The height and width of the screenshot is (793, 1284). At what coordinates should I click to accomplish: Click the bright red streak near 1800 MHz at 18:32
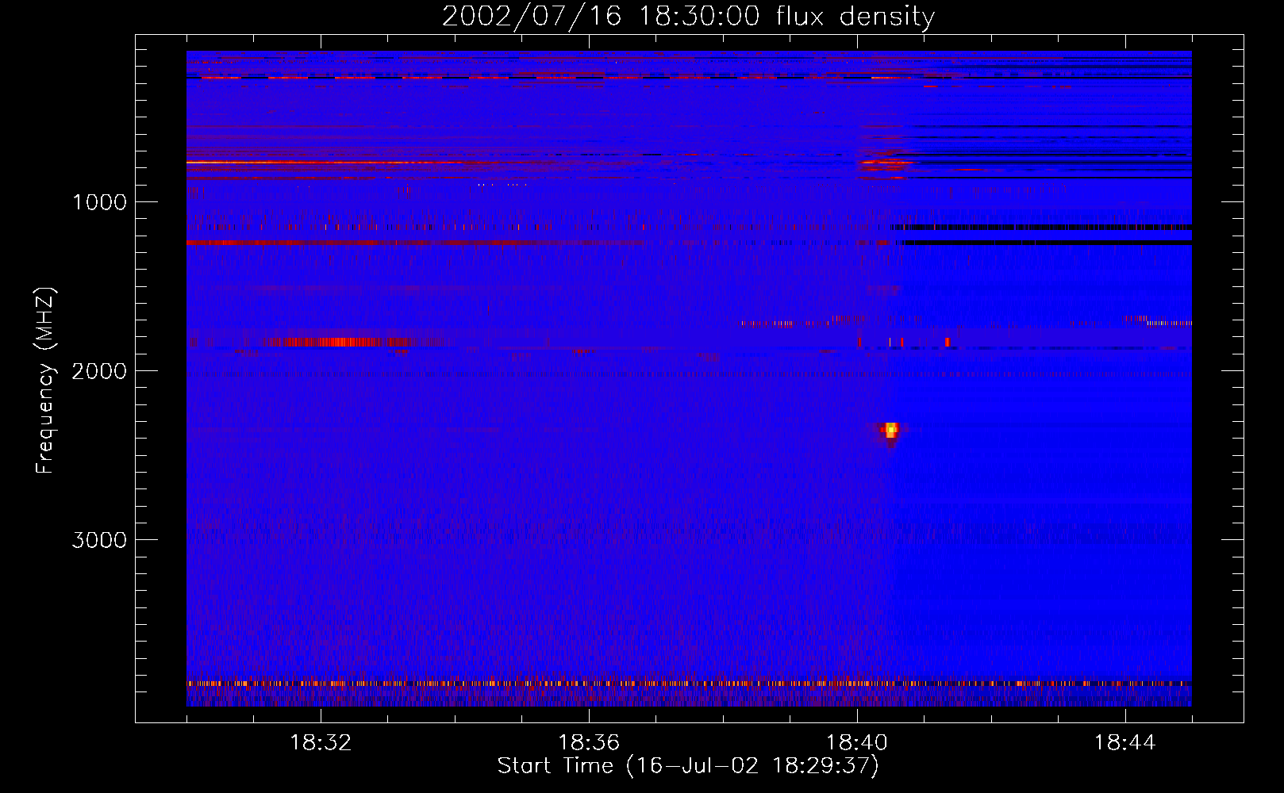pyautogui.click(x=341, y=342)
